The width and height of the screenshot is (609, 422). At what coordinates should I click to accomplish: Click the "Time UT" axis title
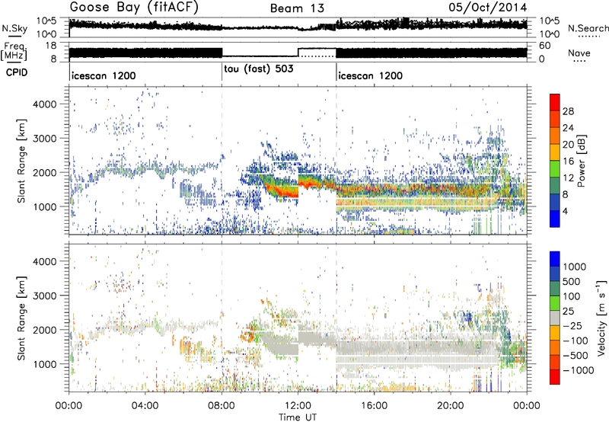298,417
